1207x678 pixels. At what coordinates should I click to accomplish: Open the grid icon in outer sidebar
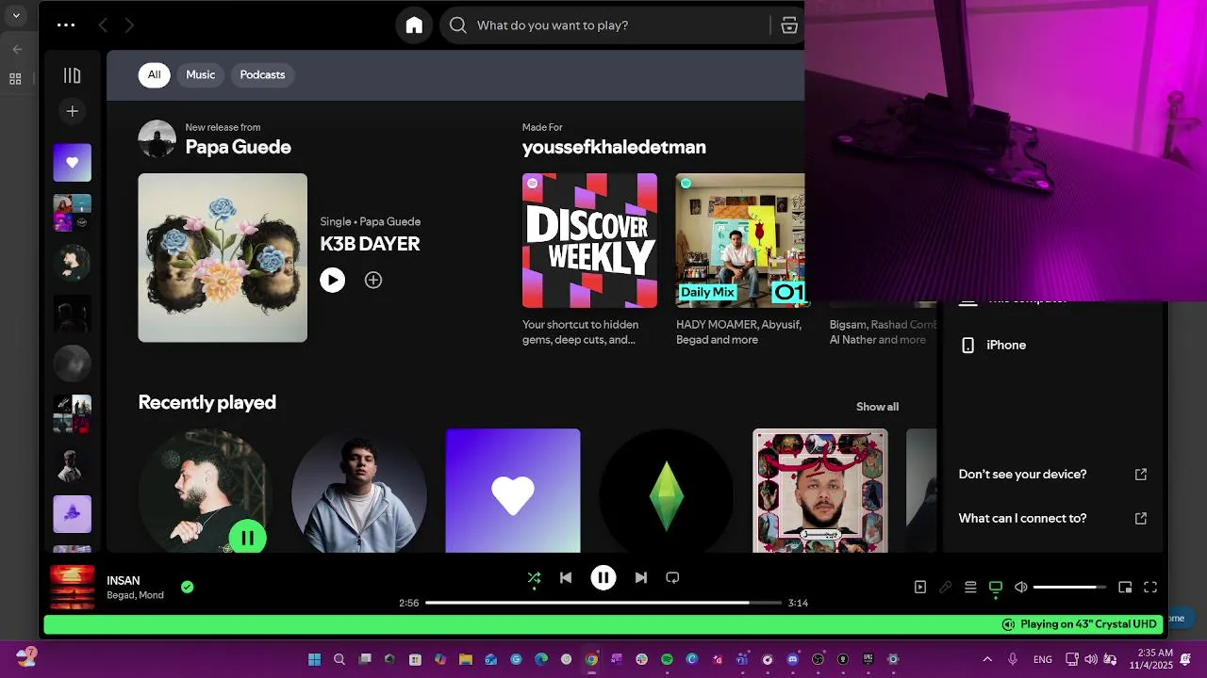pos(15,79)
